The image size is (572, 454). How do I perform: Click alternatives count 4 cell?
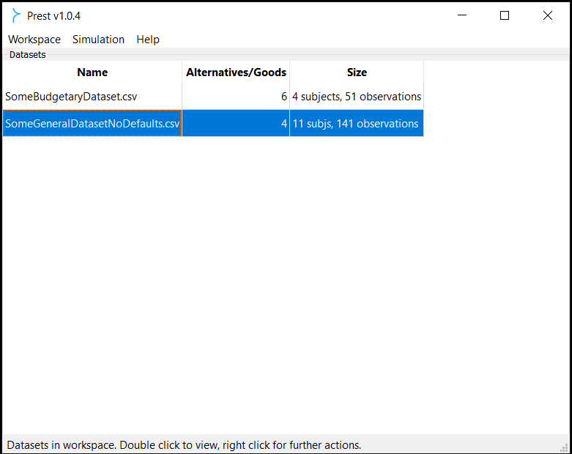tap(236, 123)
